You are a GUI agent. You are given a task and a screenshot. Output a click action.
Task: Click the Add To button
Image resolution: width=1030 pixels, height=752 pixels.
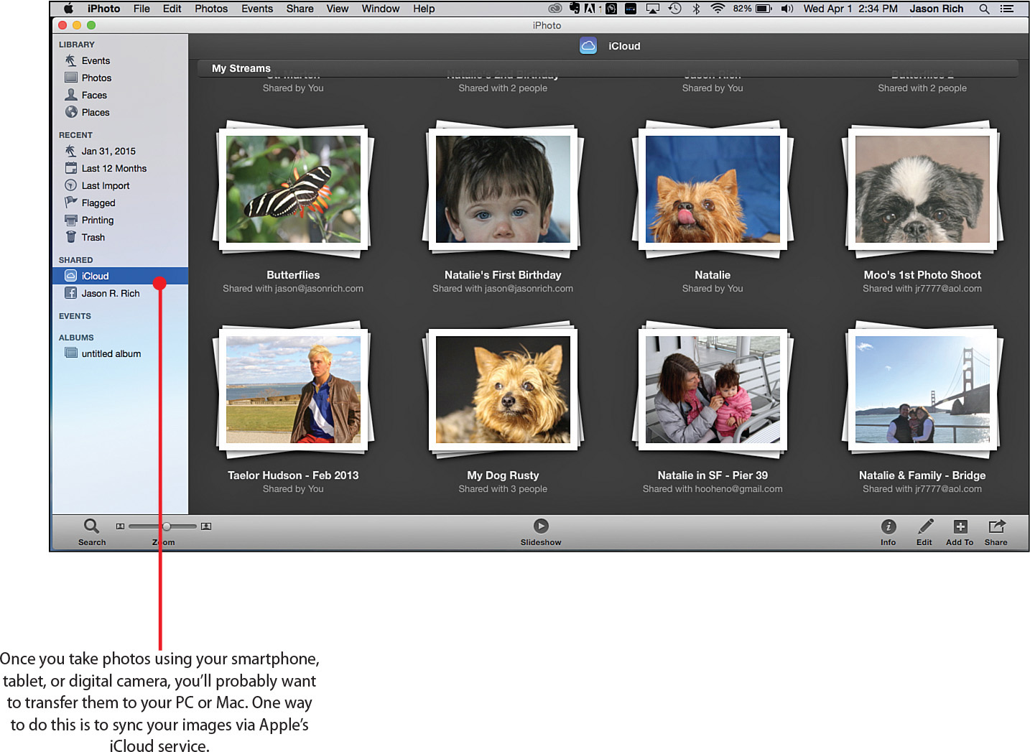coord(960,526)
